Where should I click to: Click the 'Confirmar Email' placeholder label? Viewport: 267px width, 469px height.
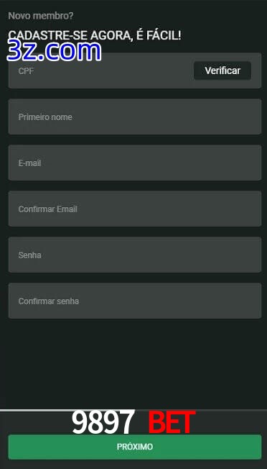pos(48,209)
